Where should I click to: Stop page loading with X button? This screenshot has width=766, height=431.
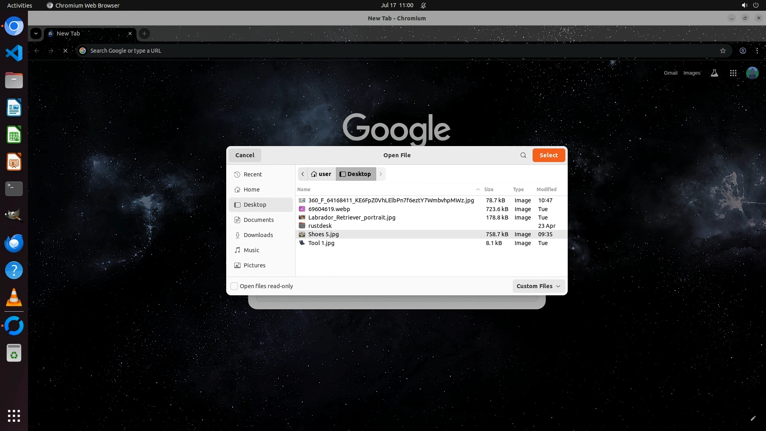point(65,51)
